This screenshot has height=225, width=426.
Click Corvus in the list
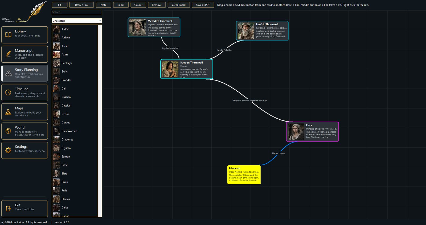coord(75,123)
